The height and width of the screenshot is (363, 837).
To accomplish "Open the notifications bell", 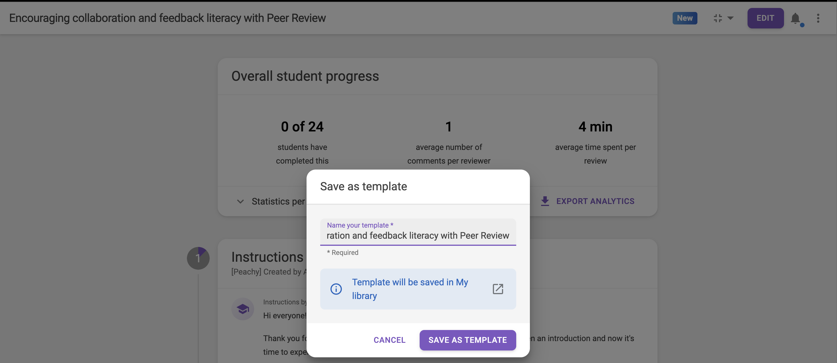I will tap(795, 18).
